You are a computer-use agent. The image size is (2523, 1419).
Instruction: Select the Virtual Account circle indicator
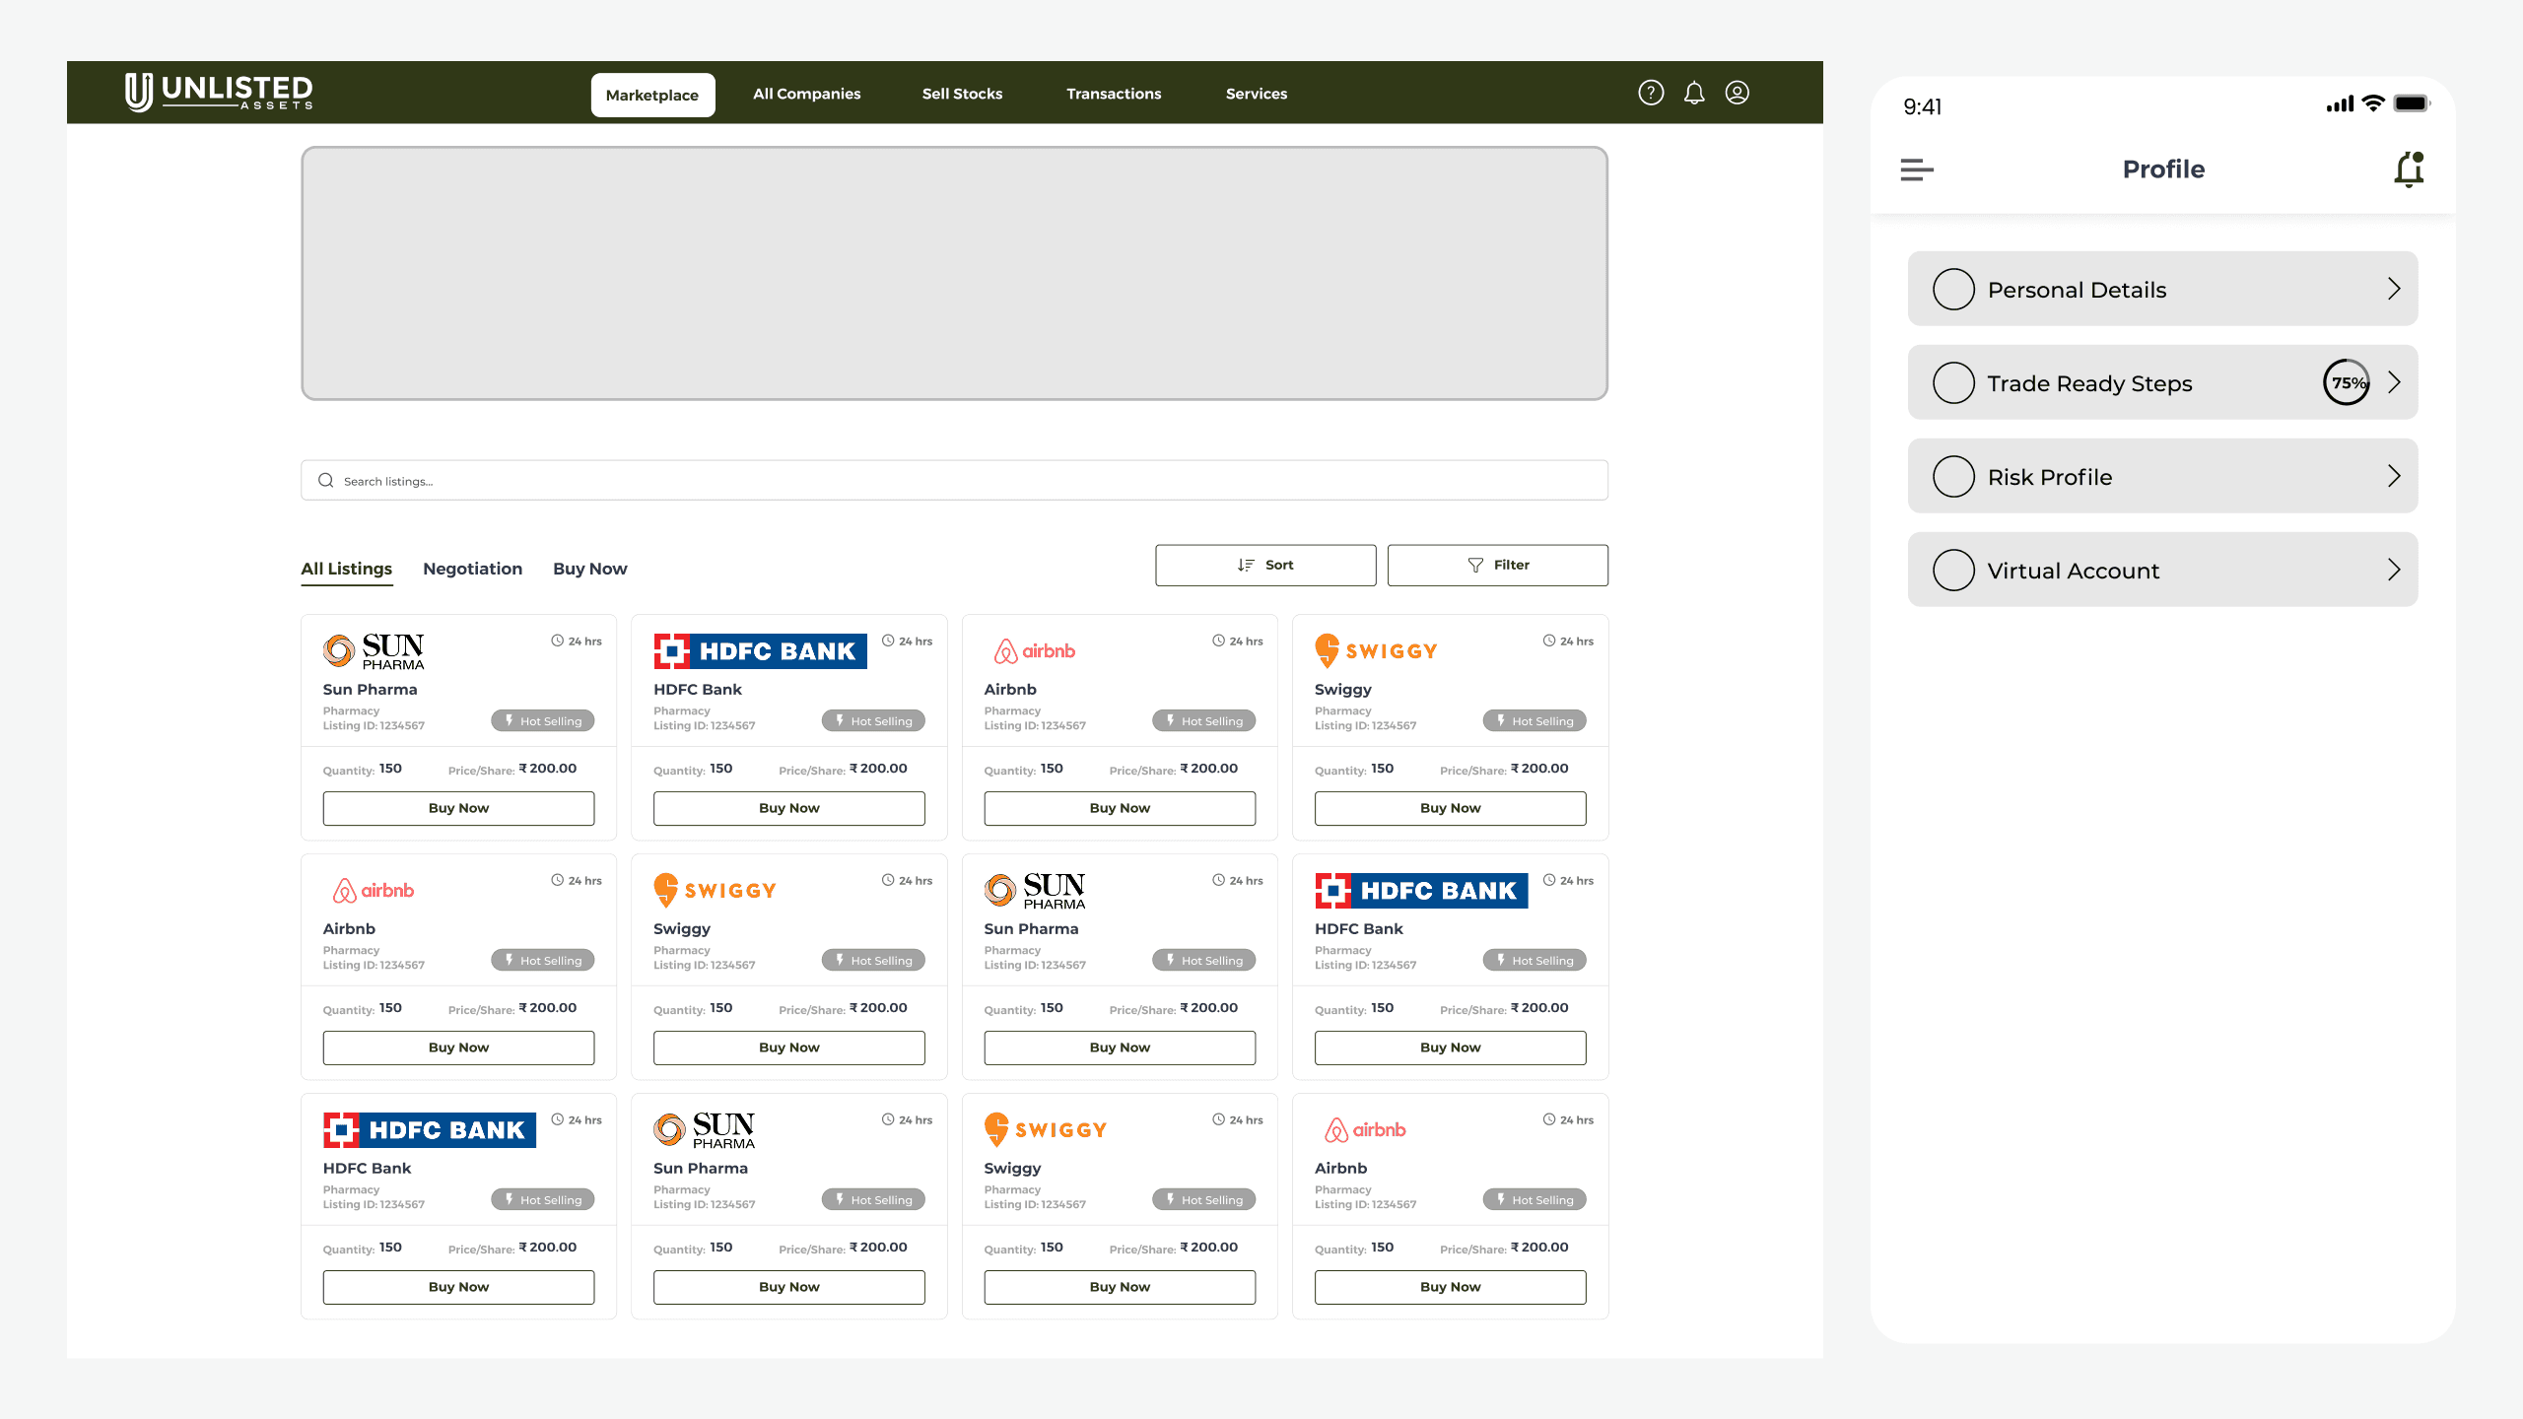click(1953, 571)
